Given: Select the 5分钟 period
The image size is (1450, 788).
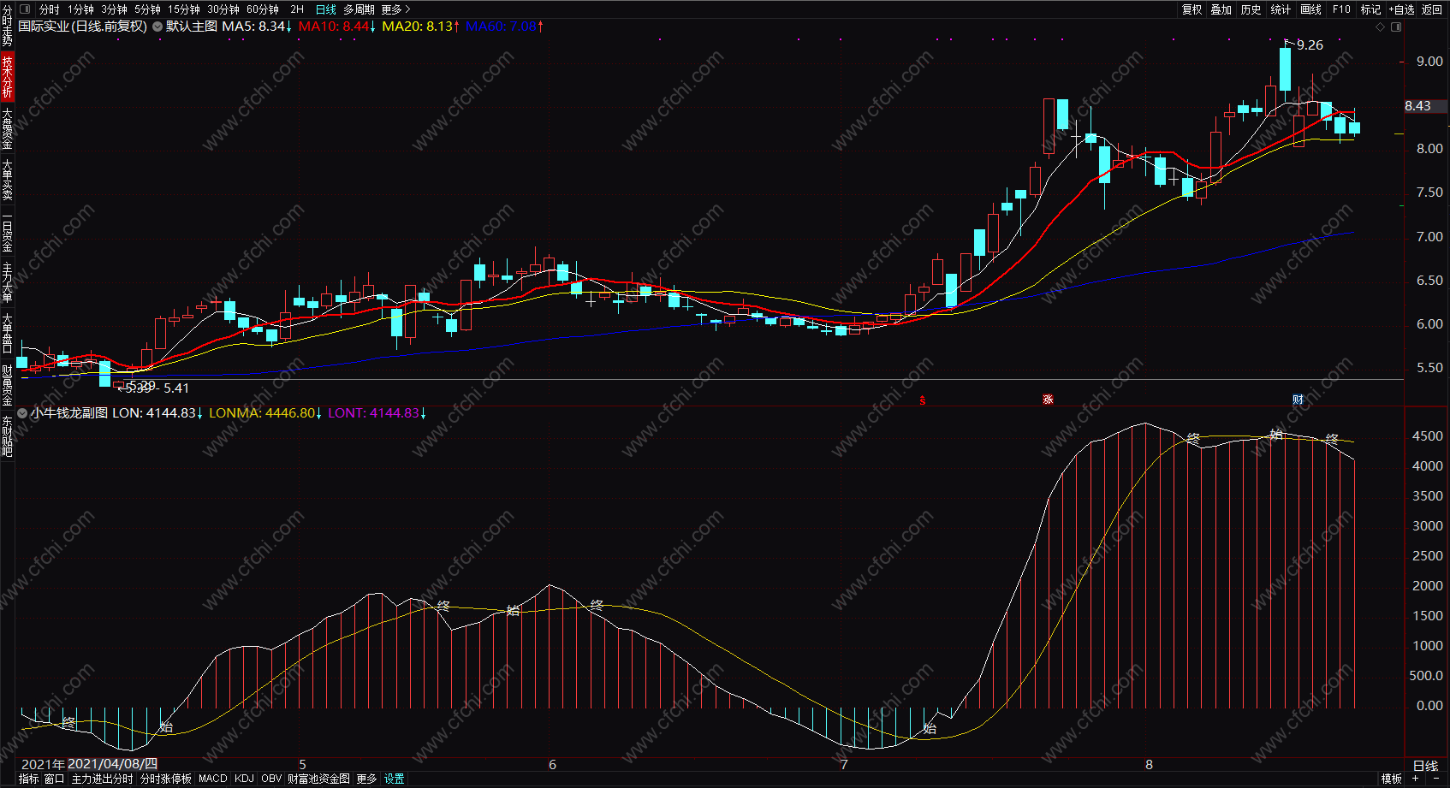Looking at the screenshot, I should [x=147, y=9].
